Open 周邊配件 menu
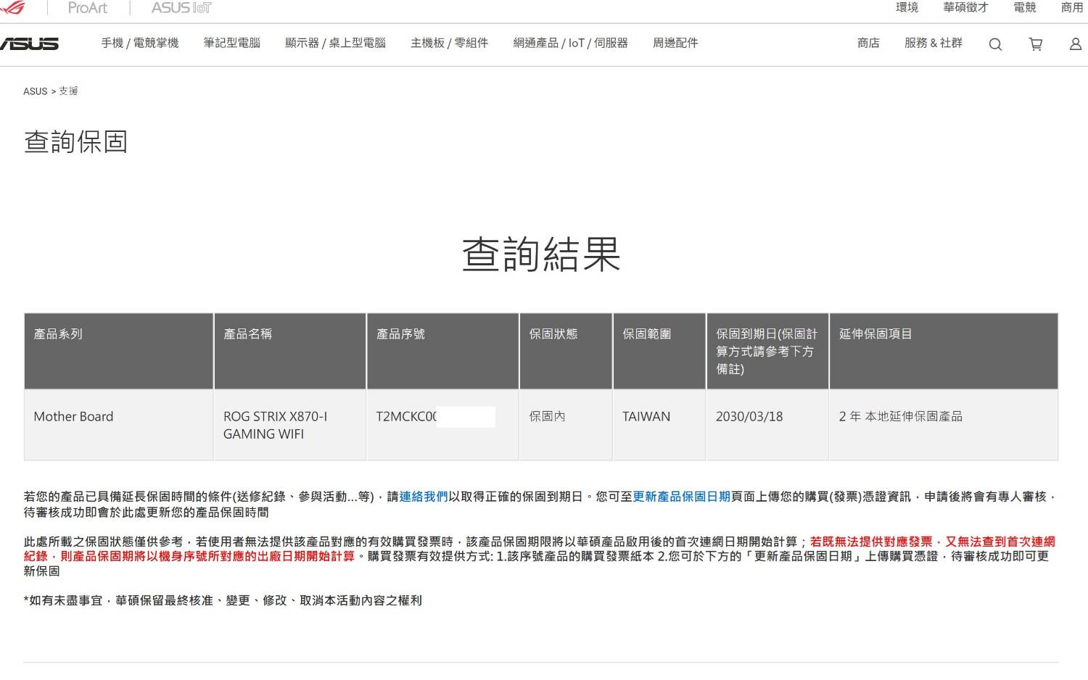Viewport: 1088px width, 680px height. point(675,43)
